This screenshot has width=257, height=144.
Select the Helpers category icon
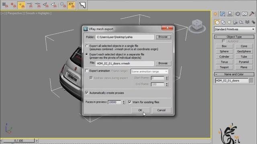click(241, 22)
